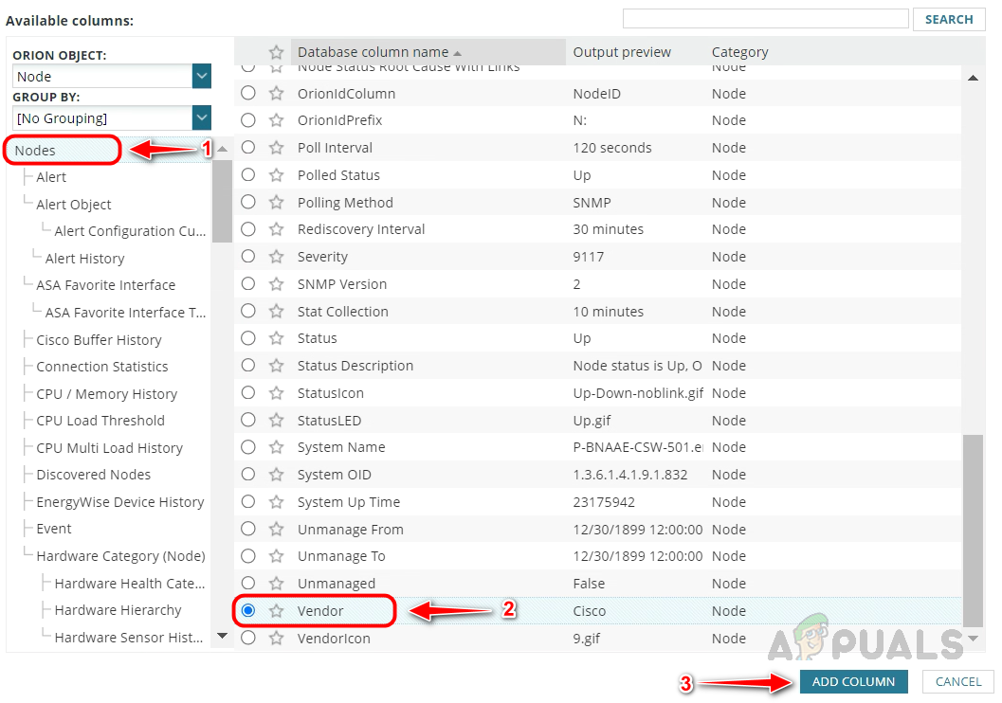The width and height of the screenshot is (1002, 703).
Task: Star the Status Description row
Action: click(x=276, y=366)
